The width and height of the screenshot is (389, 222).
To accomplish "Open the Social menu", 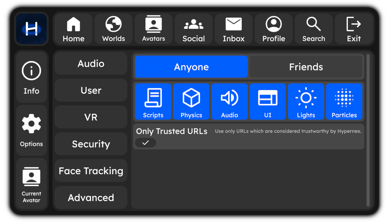I will [x=194, y=29].
